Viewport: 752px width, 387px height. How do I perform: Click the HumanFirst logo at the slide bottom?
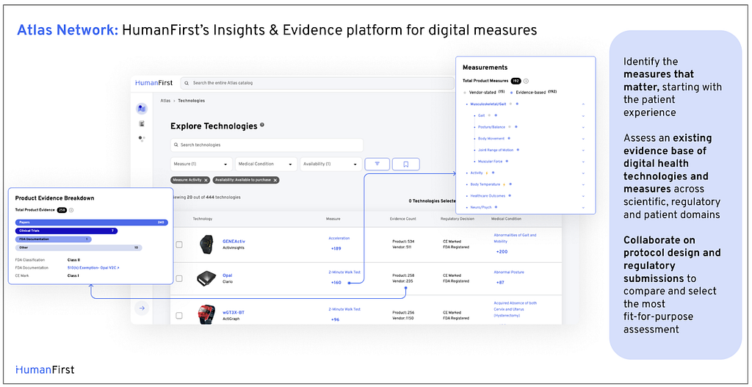click(45, 369)
